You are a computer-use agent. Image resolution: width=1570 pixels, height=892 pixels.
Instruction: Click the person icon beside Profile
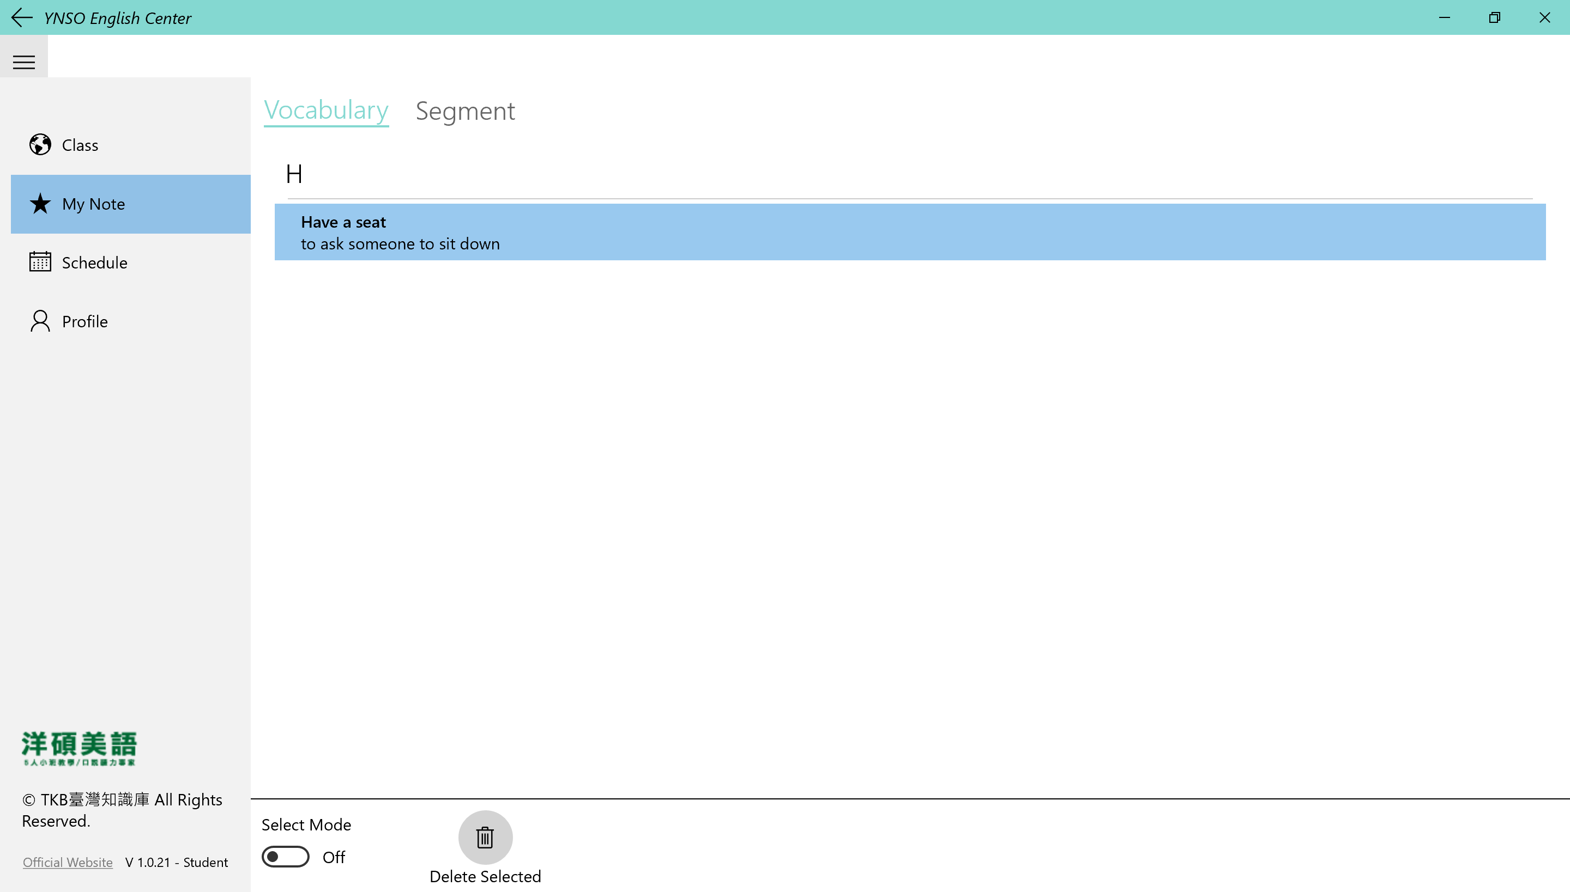tap(40, 321)
